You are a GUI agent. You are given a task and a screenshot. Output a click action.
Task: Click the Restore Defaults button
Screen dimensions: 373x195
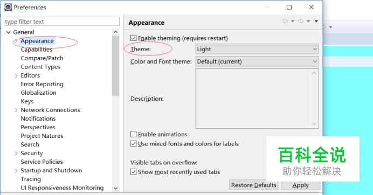tap(253, 185)
